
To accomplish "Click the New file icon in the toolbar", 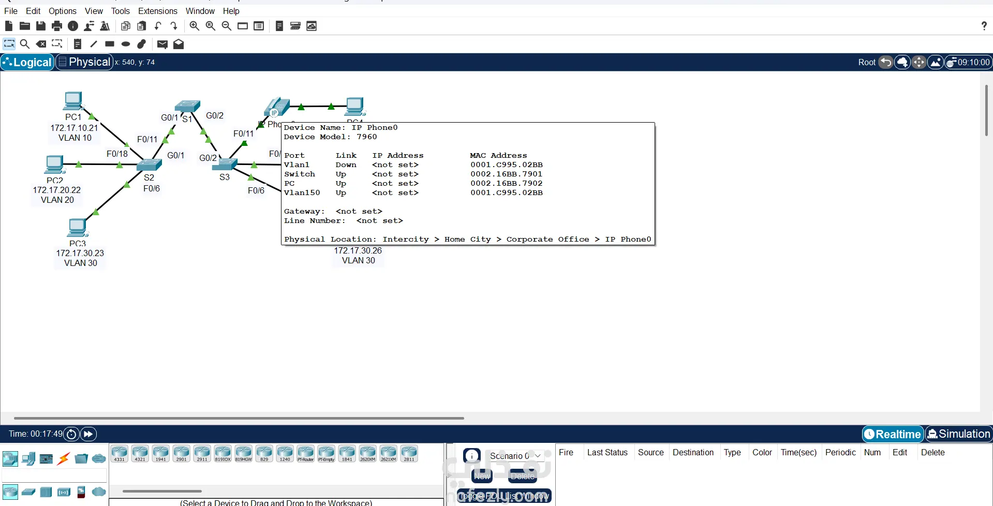I will click(x=9, y=26).
